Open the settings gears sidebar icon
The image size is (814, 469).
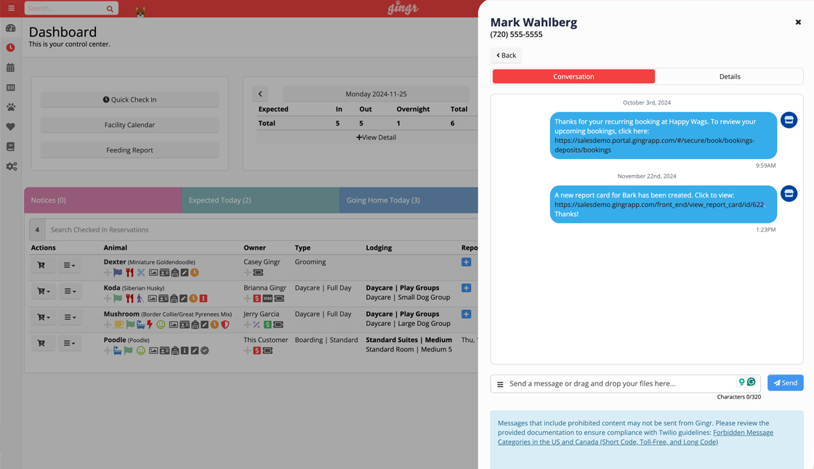coord(11,166)
